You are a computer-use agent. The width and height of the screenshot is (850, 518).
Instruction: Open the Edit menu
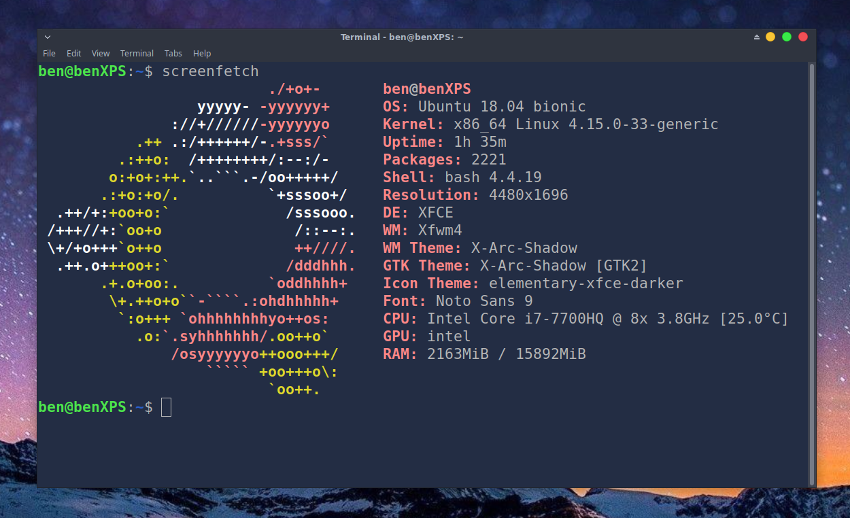click(73, 53)
